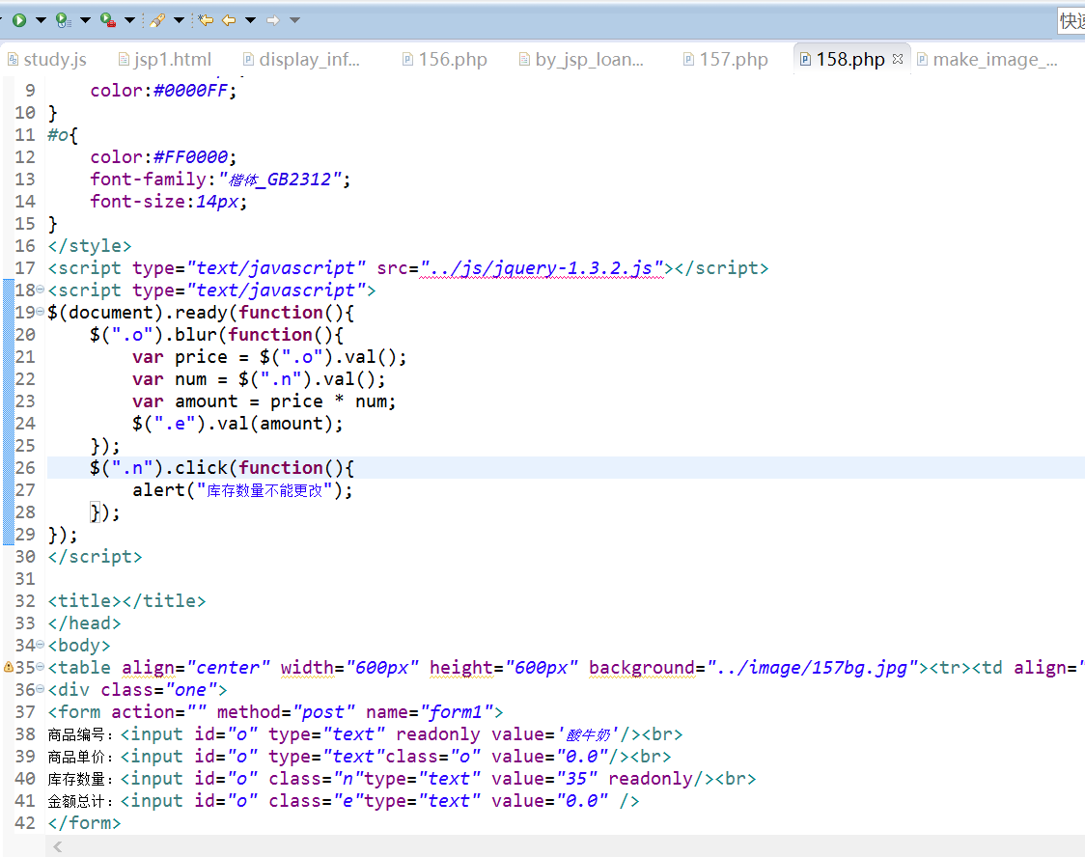Click the text color:#0000FF on line 9

click(163, 91)
